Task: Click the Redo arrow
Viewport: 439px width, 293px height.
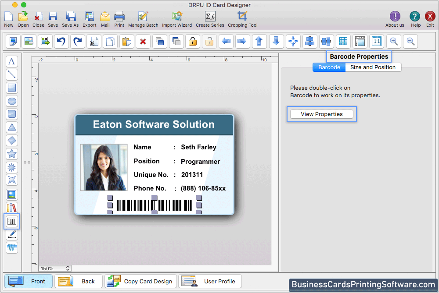Action: click(78, 41)
